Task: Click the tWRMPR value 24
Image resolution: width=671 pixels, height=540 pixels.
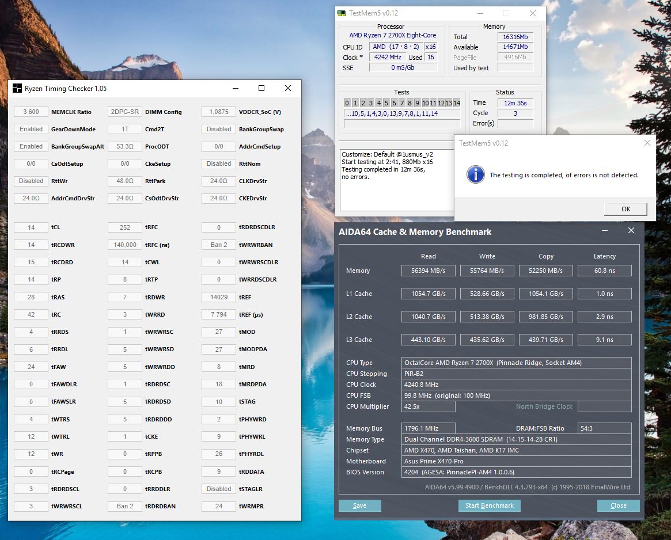Action: click(x=219, y=506)
